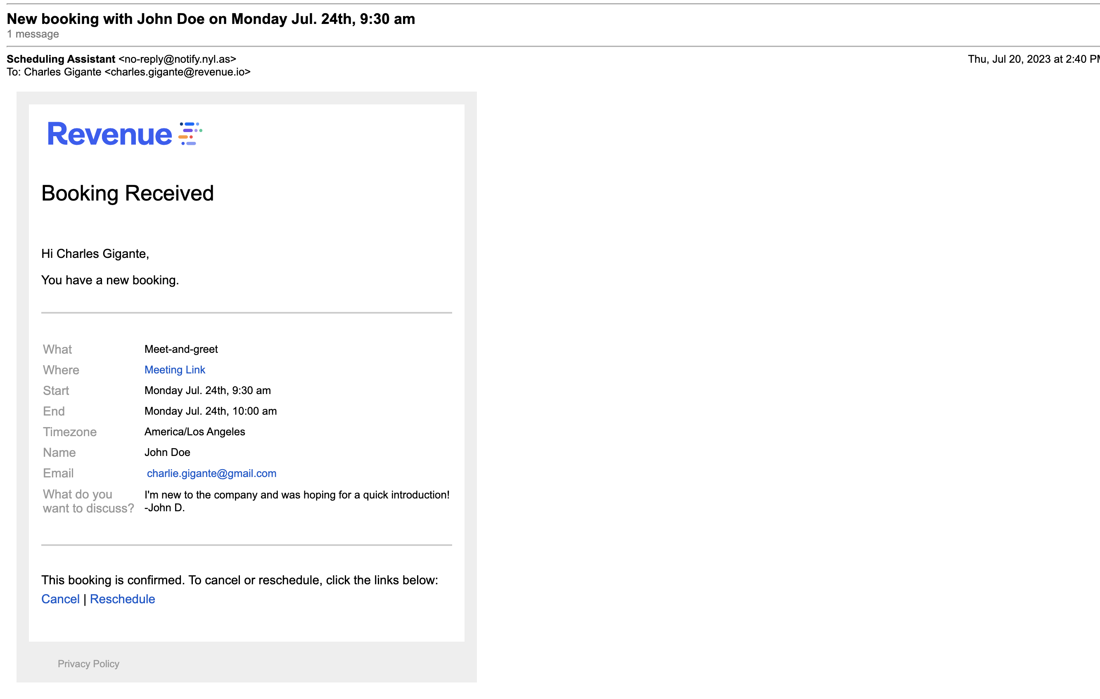Click the name value John Doe
The image size is (1100, 699).
coord(167,453)
